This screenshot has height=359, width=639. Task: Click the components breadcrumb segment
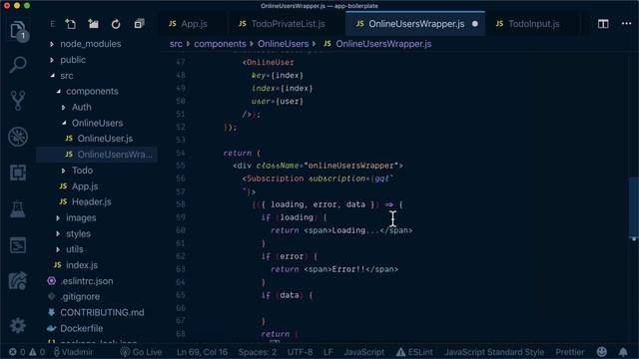tap(220, 44)
